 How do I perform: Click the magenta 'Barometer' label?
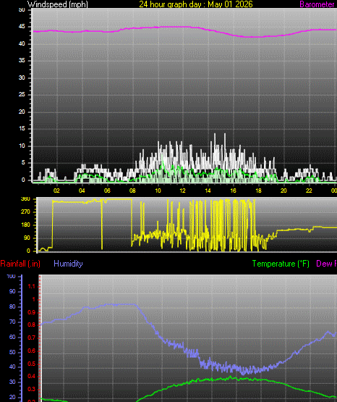click(317, 4)
